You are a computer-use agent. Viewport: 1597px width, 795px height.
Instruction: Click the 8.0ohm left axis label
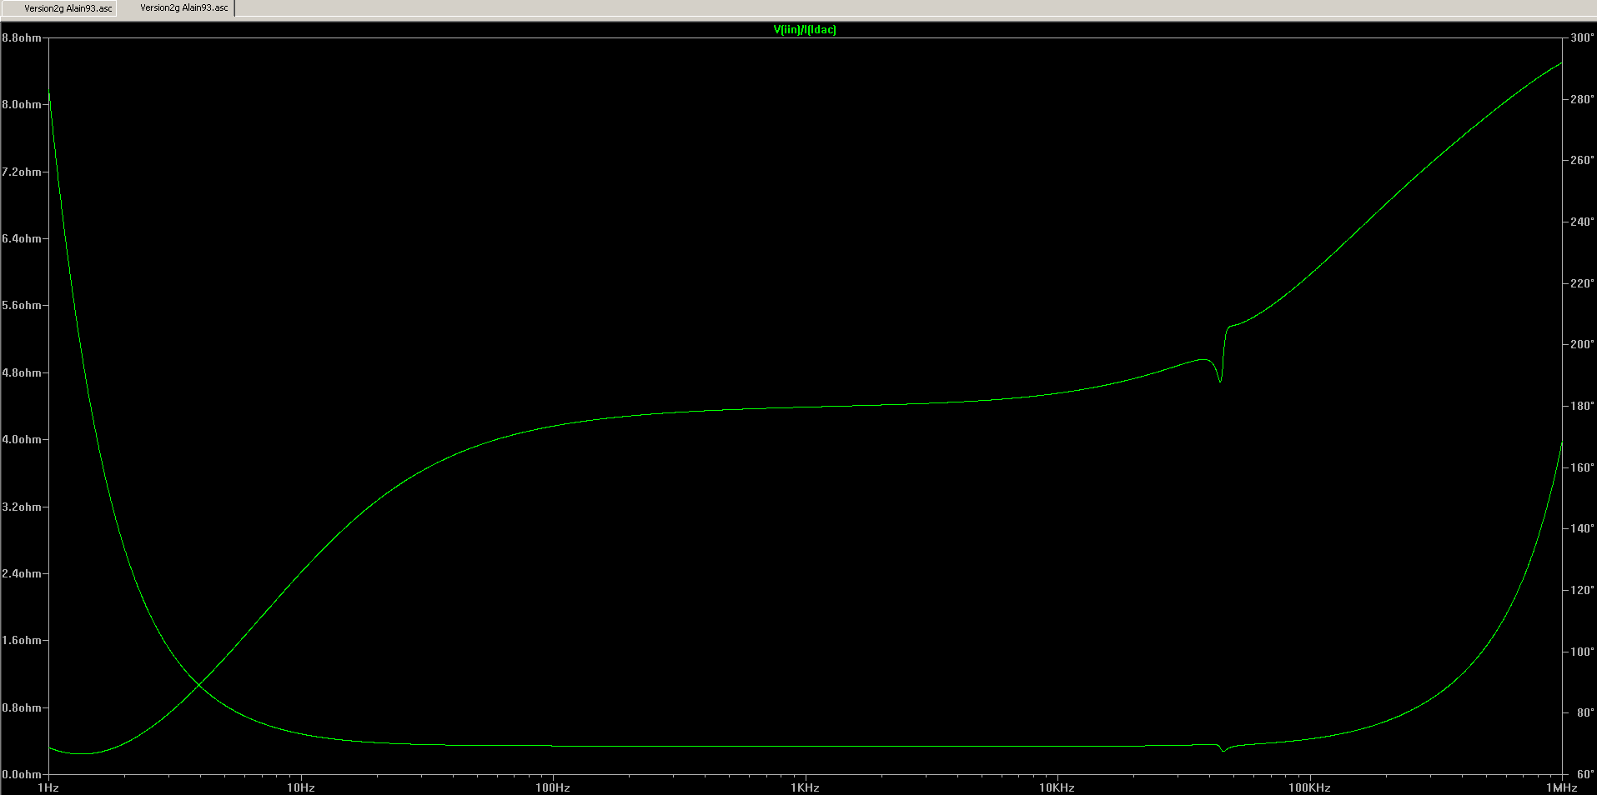tap(21, 105)
